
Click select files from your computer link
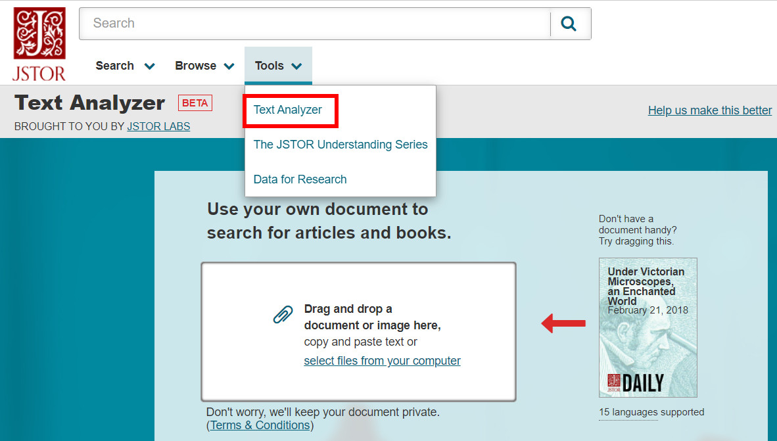point(382,361)
